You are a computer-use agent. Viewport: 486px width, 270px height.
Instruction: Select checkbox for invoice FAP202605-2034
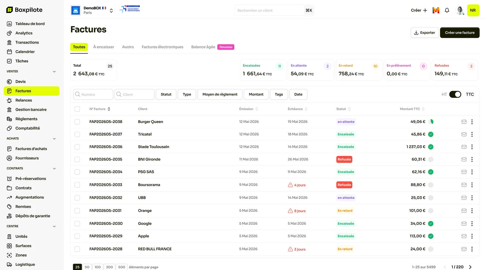(77, 172)
